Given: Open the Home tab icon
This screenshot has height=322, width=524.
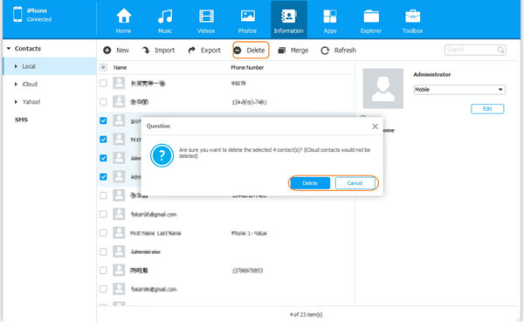Looking at the screenshot, I should click(x=124, y=16).
